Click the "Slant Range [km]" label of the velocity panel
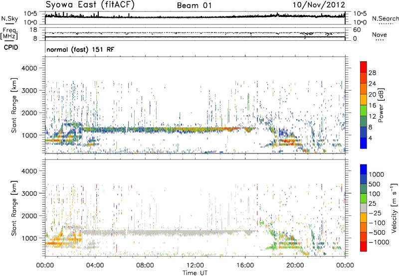 pyautogui.click(x=14, y=208)
